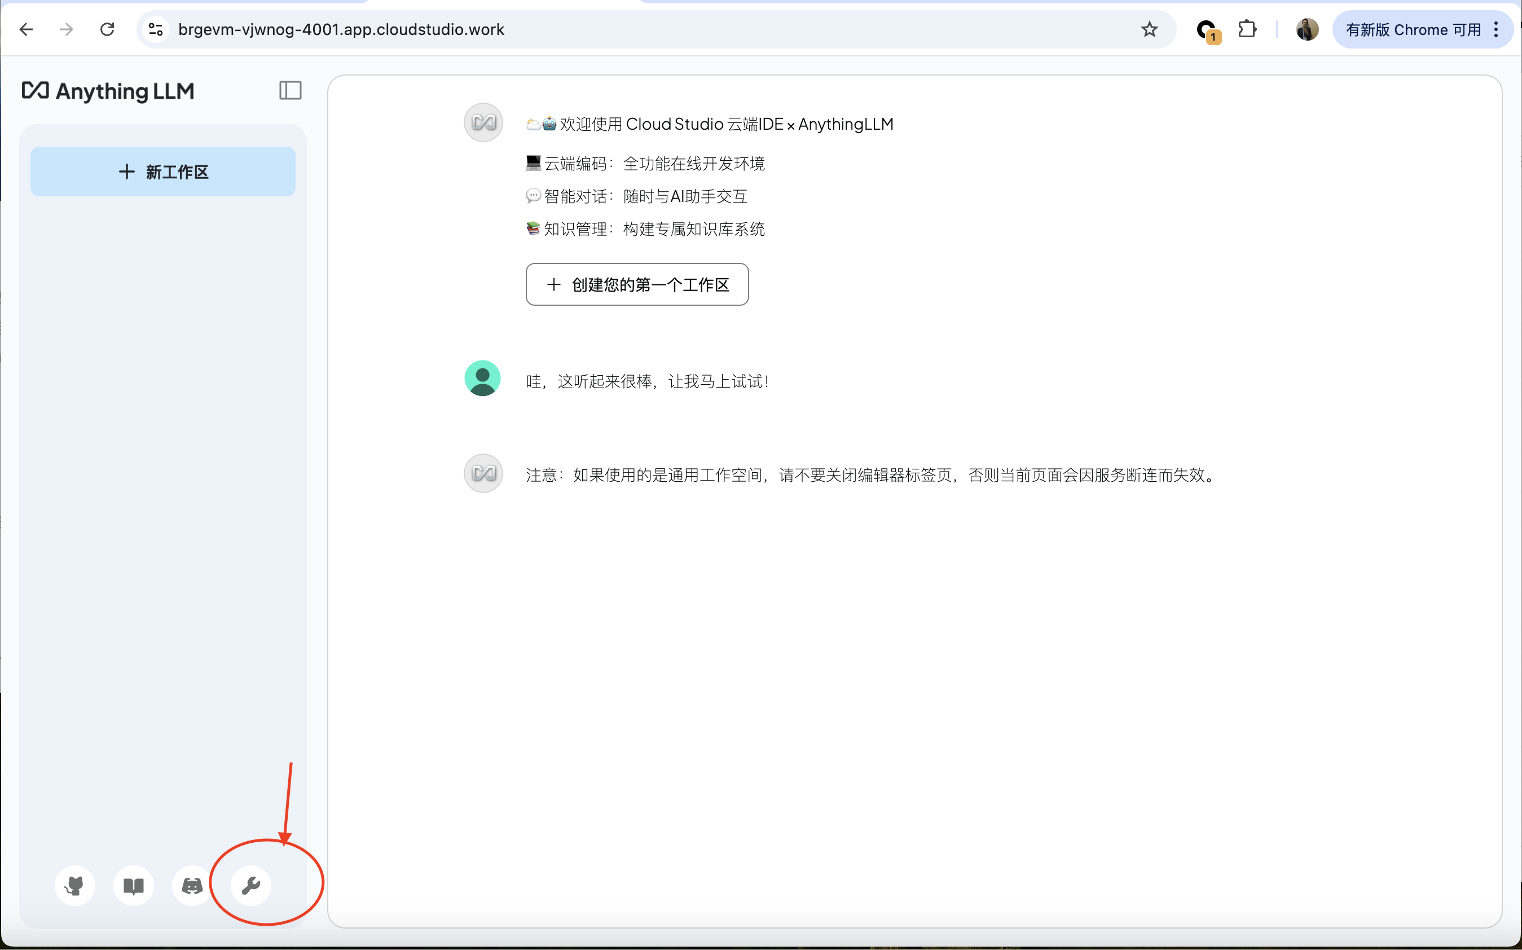The image size is (1522, 950).
Task: Go back using the browser back arrow
Action: 27,29
